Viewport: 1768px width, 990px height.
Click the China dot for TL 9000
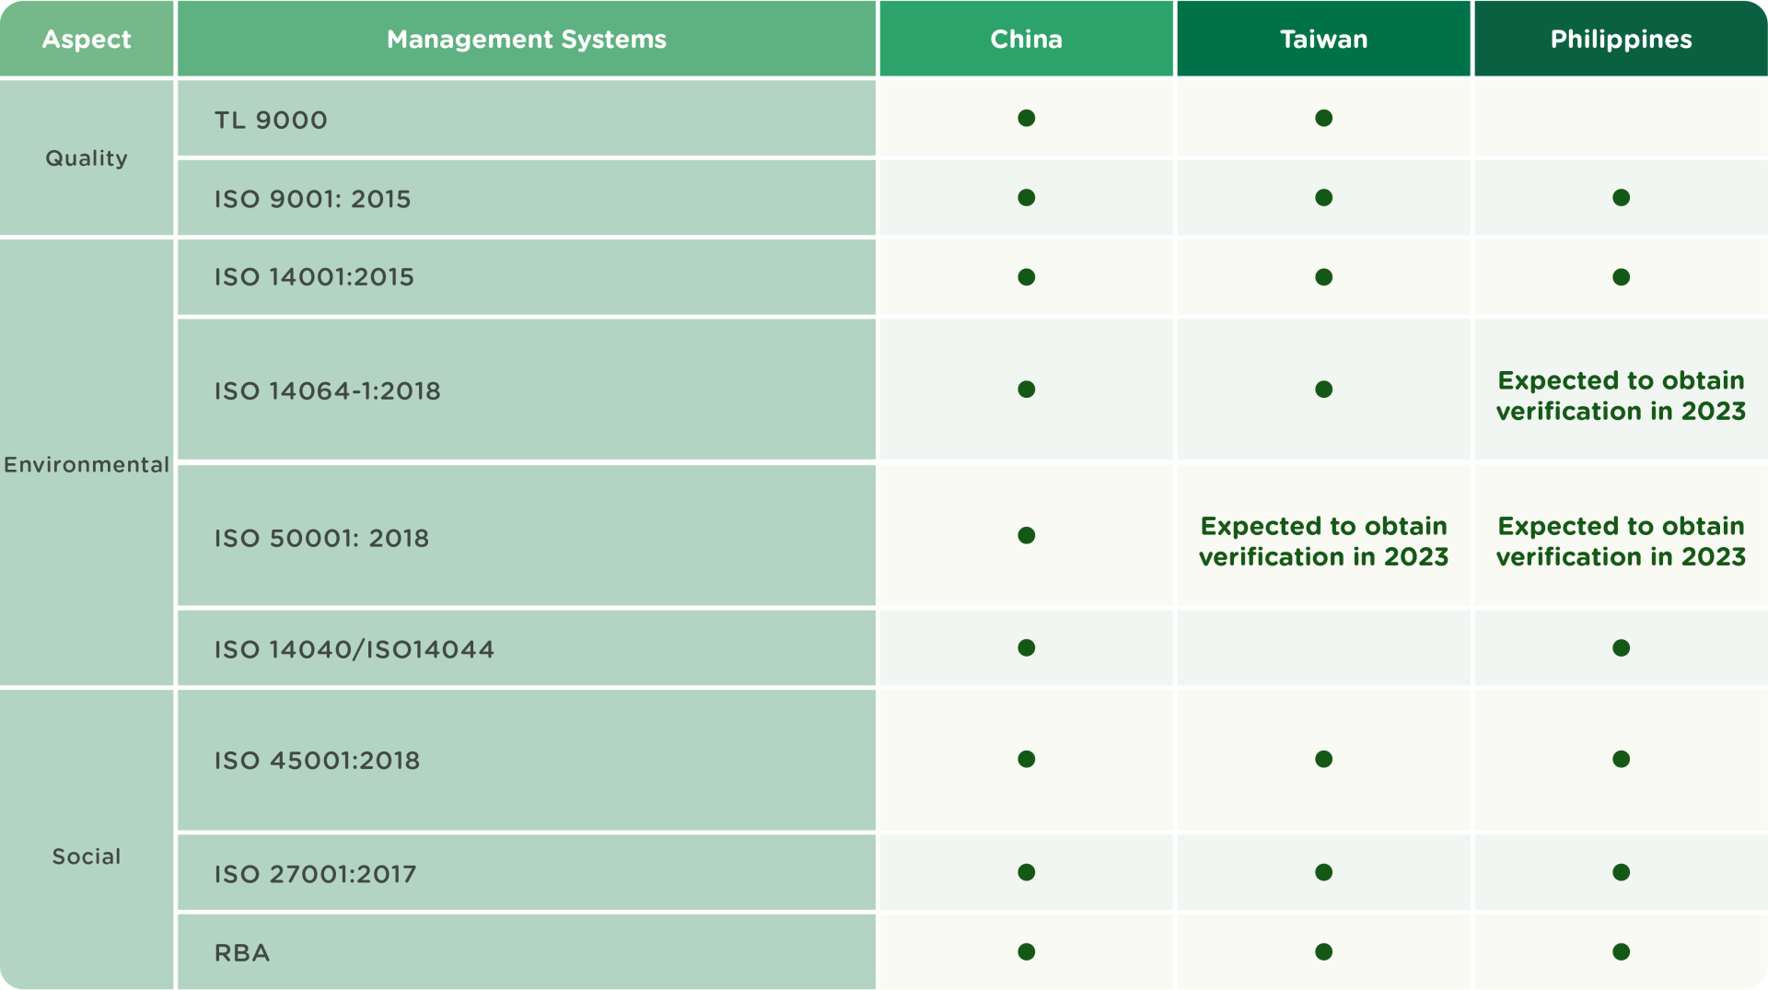click(1026, 118)
